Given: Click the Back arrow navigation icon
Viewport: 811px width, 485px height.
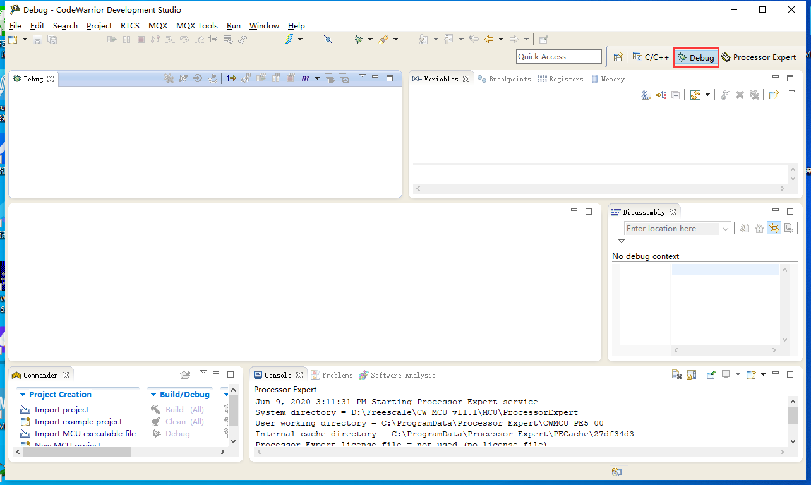Looking at the screenshot, I should pos(489,39).
